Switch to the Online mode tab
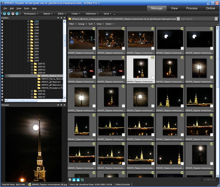Screen dimensions: 220x187 [210, 8]
